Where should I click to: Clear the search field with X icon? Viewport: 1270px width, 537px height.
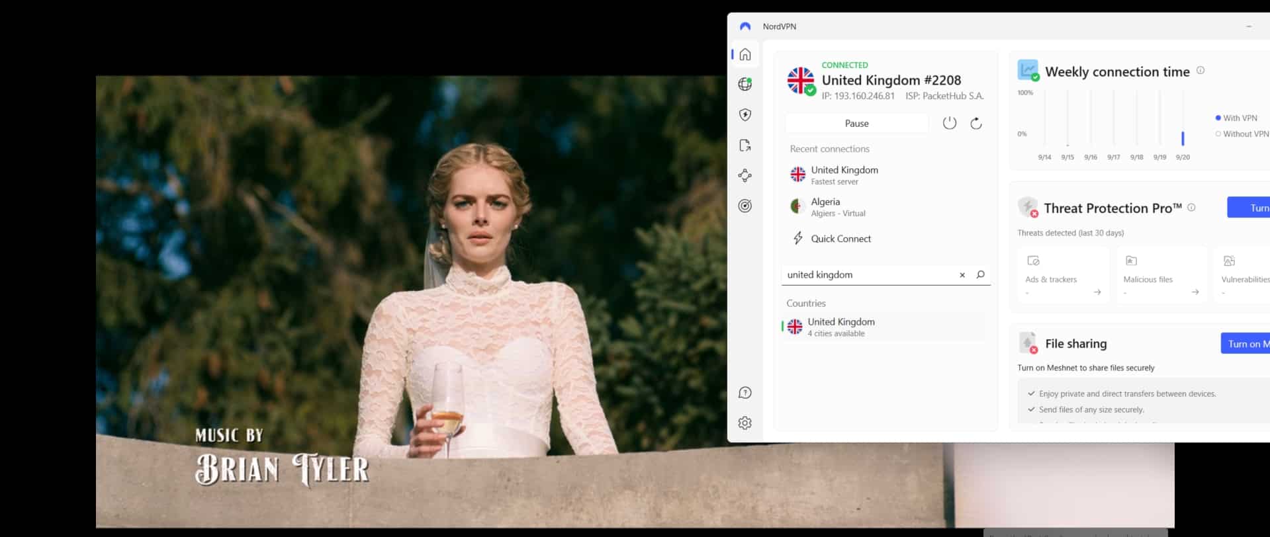(962, 275)
